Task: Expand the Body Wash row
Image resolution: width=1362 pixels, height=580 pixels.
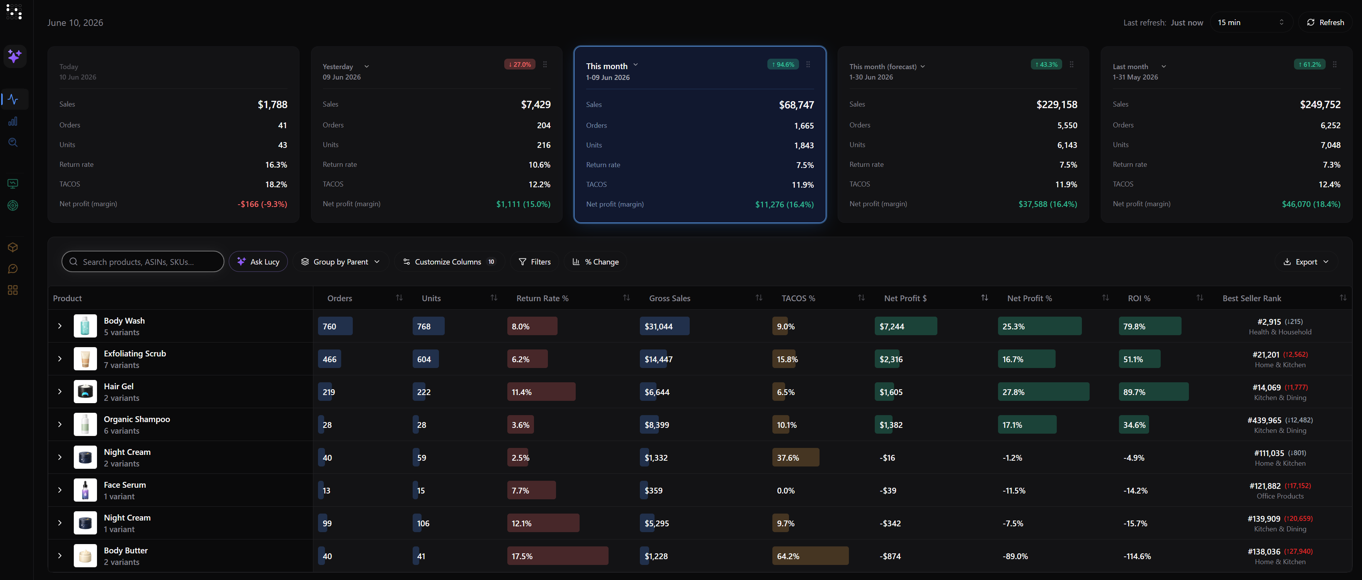Action: pyautogui.click(x=60, y=326)
